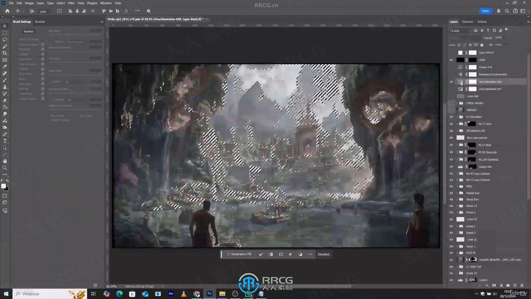The image size is (531, 299).
Task: Select the Line tool
Action: (5, 154)
